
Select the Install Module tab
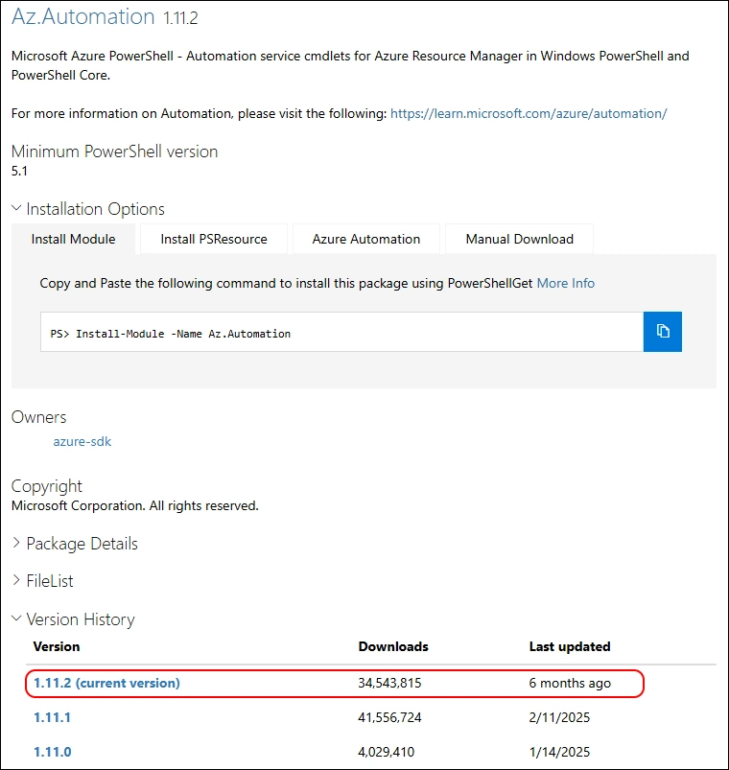[x=73, y=239]
